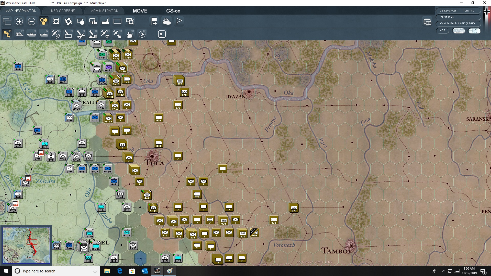491x276 pixels.
Task: Click the 402 value field
Action: tap(442, 30)
